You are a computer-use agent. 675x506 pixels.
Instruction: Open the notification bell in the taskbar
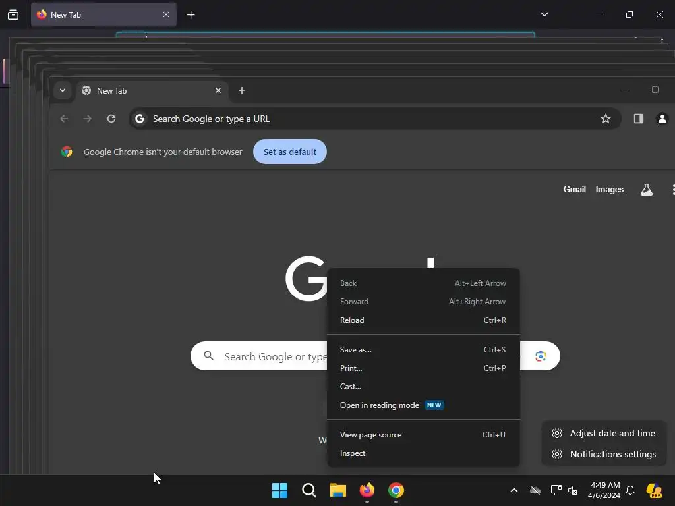(630, 490)
